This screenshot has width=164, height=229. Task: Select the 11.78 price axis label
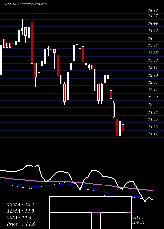(153, 112)
